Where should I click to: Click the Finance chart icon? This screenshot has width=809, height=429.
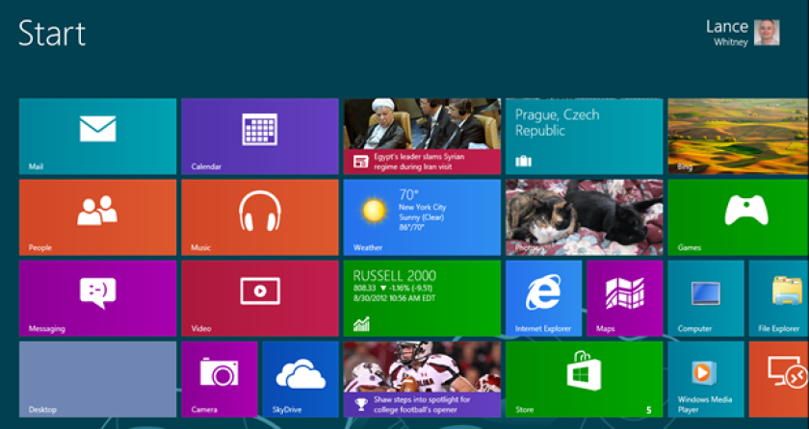coord(361,324)
